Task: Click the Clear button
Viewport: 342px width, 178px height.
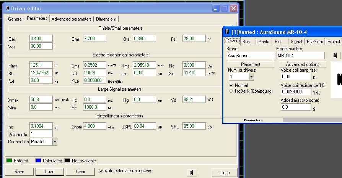Action: click(x=80, y=172)
